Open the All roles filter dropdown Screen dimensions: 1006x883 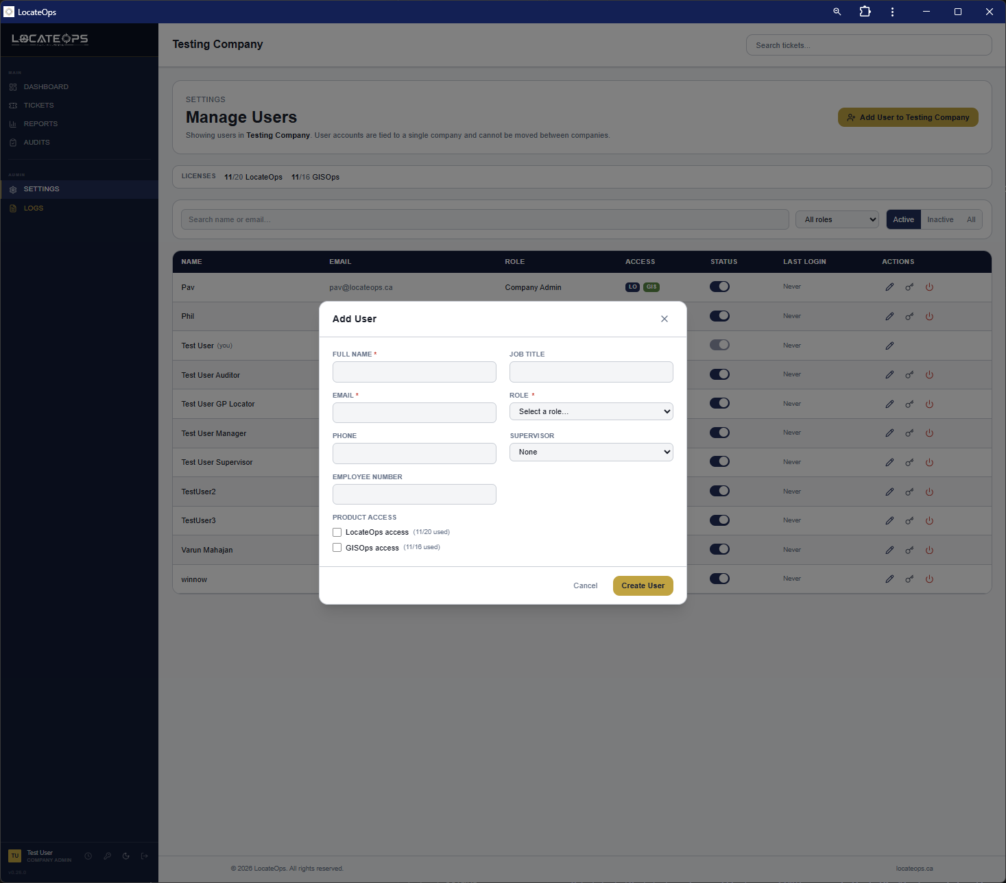pyautogui.click(x=837, y=219)
